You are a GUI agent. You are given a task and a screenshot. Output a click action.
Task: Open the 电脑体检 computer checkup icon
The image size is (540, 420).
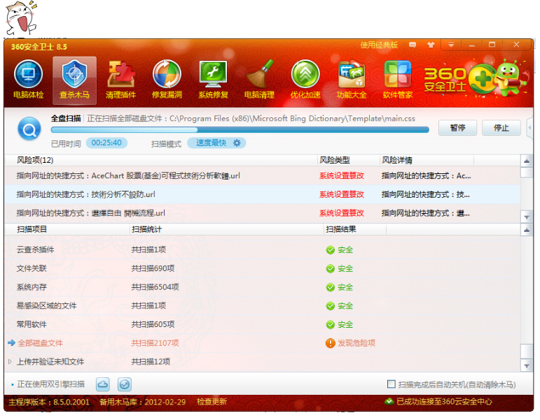click(28, 80)
